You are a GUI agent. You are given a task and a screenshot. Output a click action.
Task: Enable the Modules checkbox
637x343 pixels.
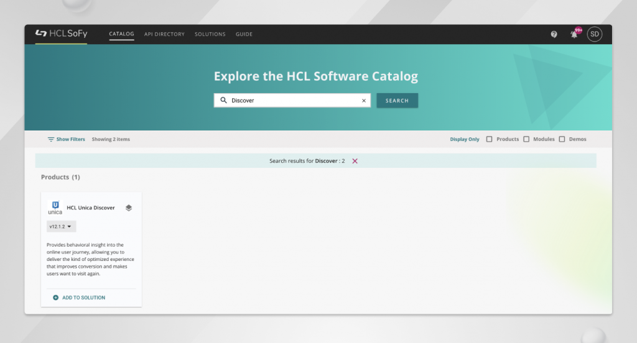tap(526, 139)
